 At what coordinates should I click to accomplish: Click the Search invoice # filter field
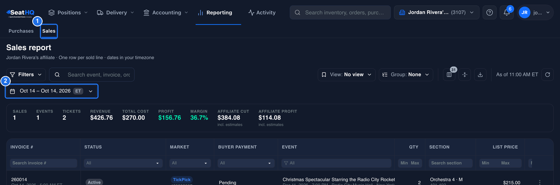[44, 163]
